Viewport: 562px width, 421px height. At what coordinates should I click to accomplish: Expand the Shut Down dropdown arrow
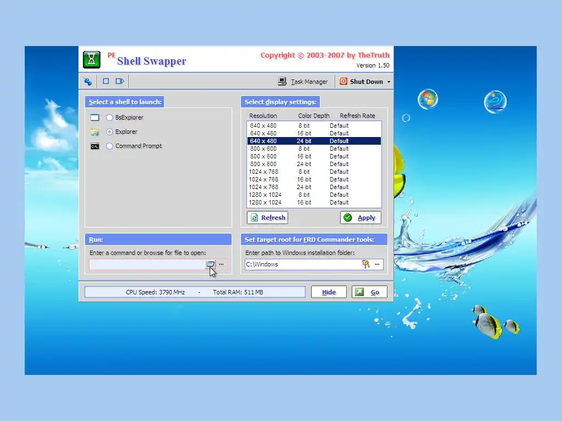pos(389,82)
